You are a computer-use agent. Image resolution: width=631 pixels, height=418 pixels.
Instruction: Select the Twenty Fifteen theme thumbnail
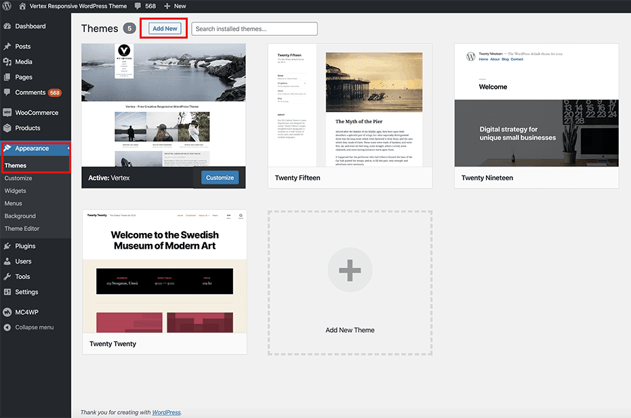click(350, 105)
